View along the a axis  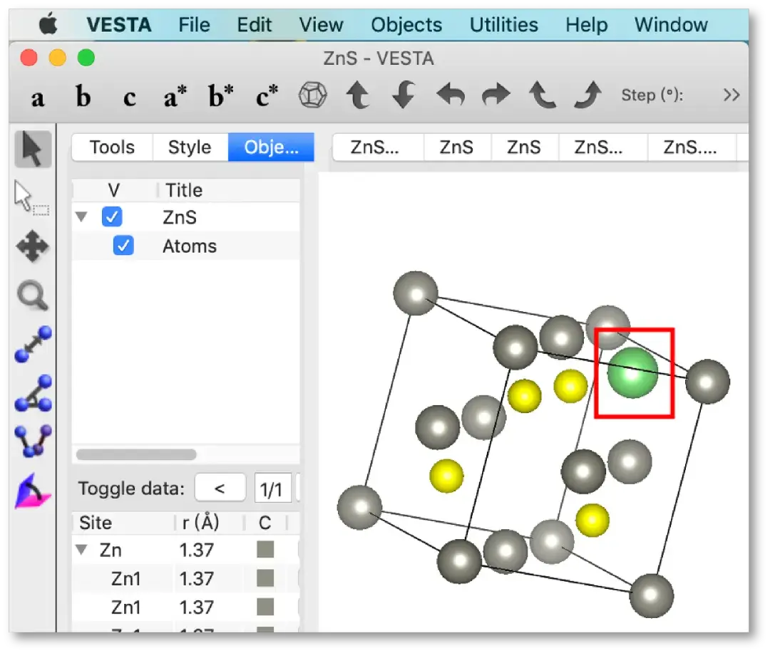38,97
